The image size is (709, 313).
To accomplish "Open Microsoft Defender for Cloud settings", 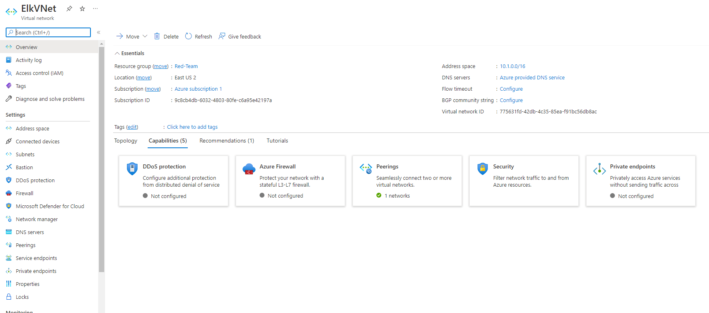I will [49, 206].
